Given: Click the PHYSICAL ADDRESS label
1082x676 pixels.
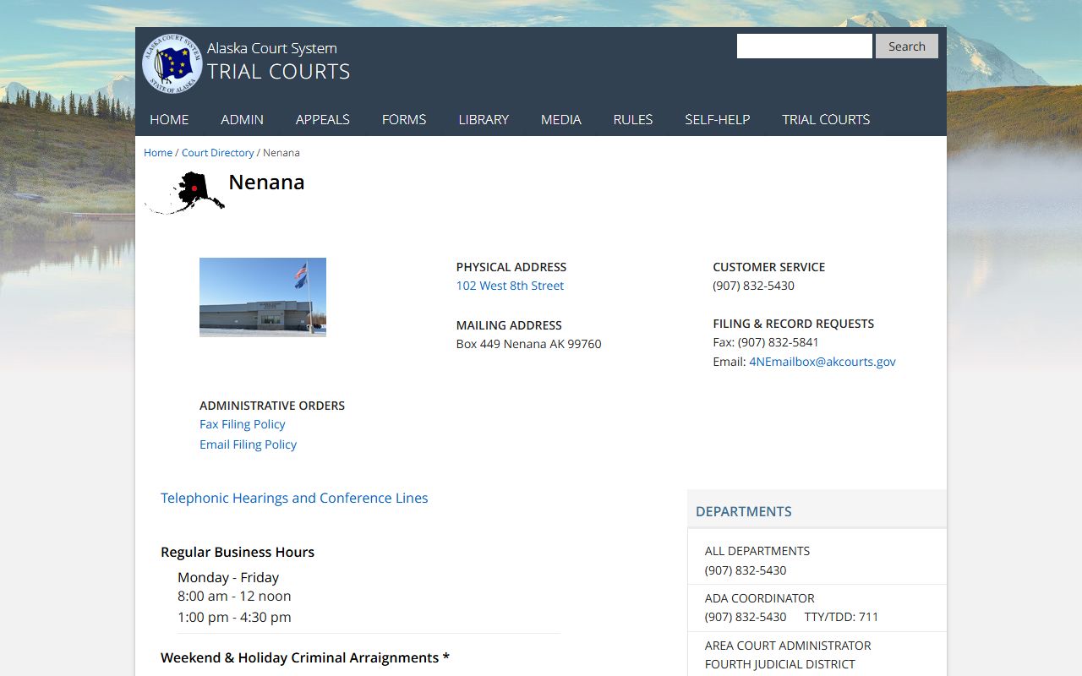Looking at the screenshot, I should tap(511, 267).
